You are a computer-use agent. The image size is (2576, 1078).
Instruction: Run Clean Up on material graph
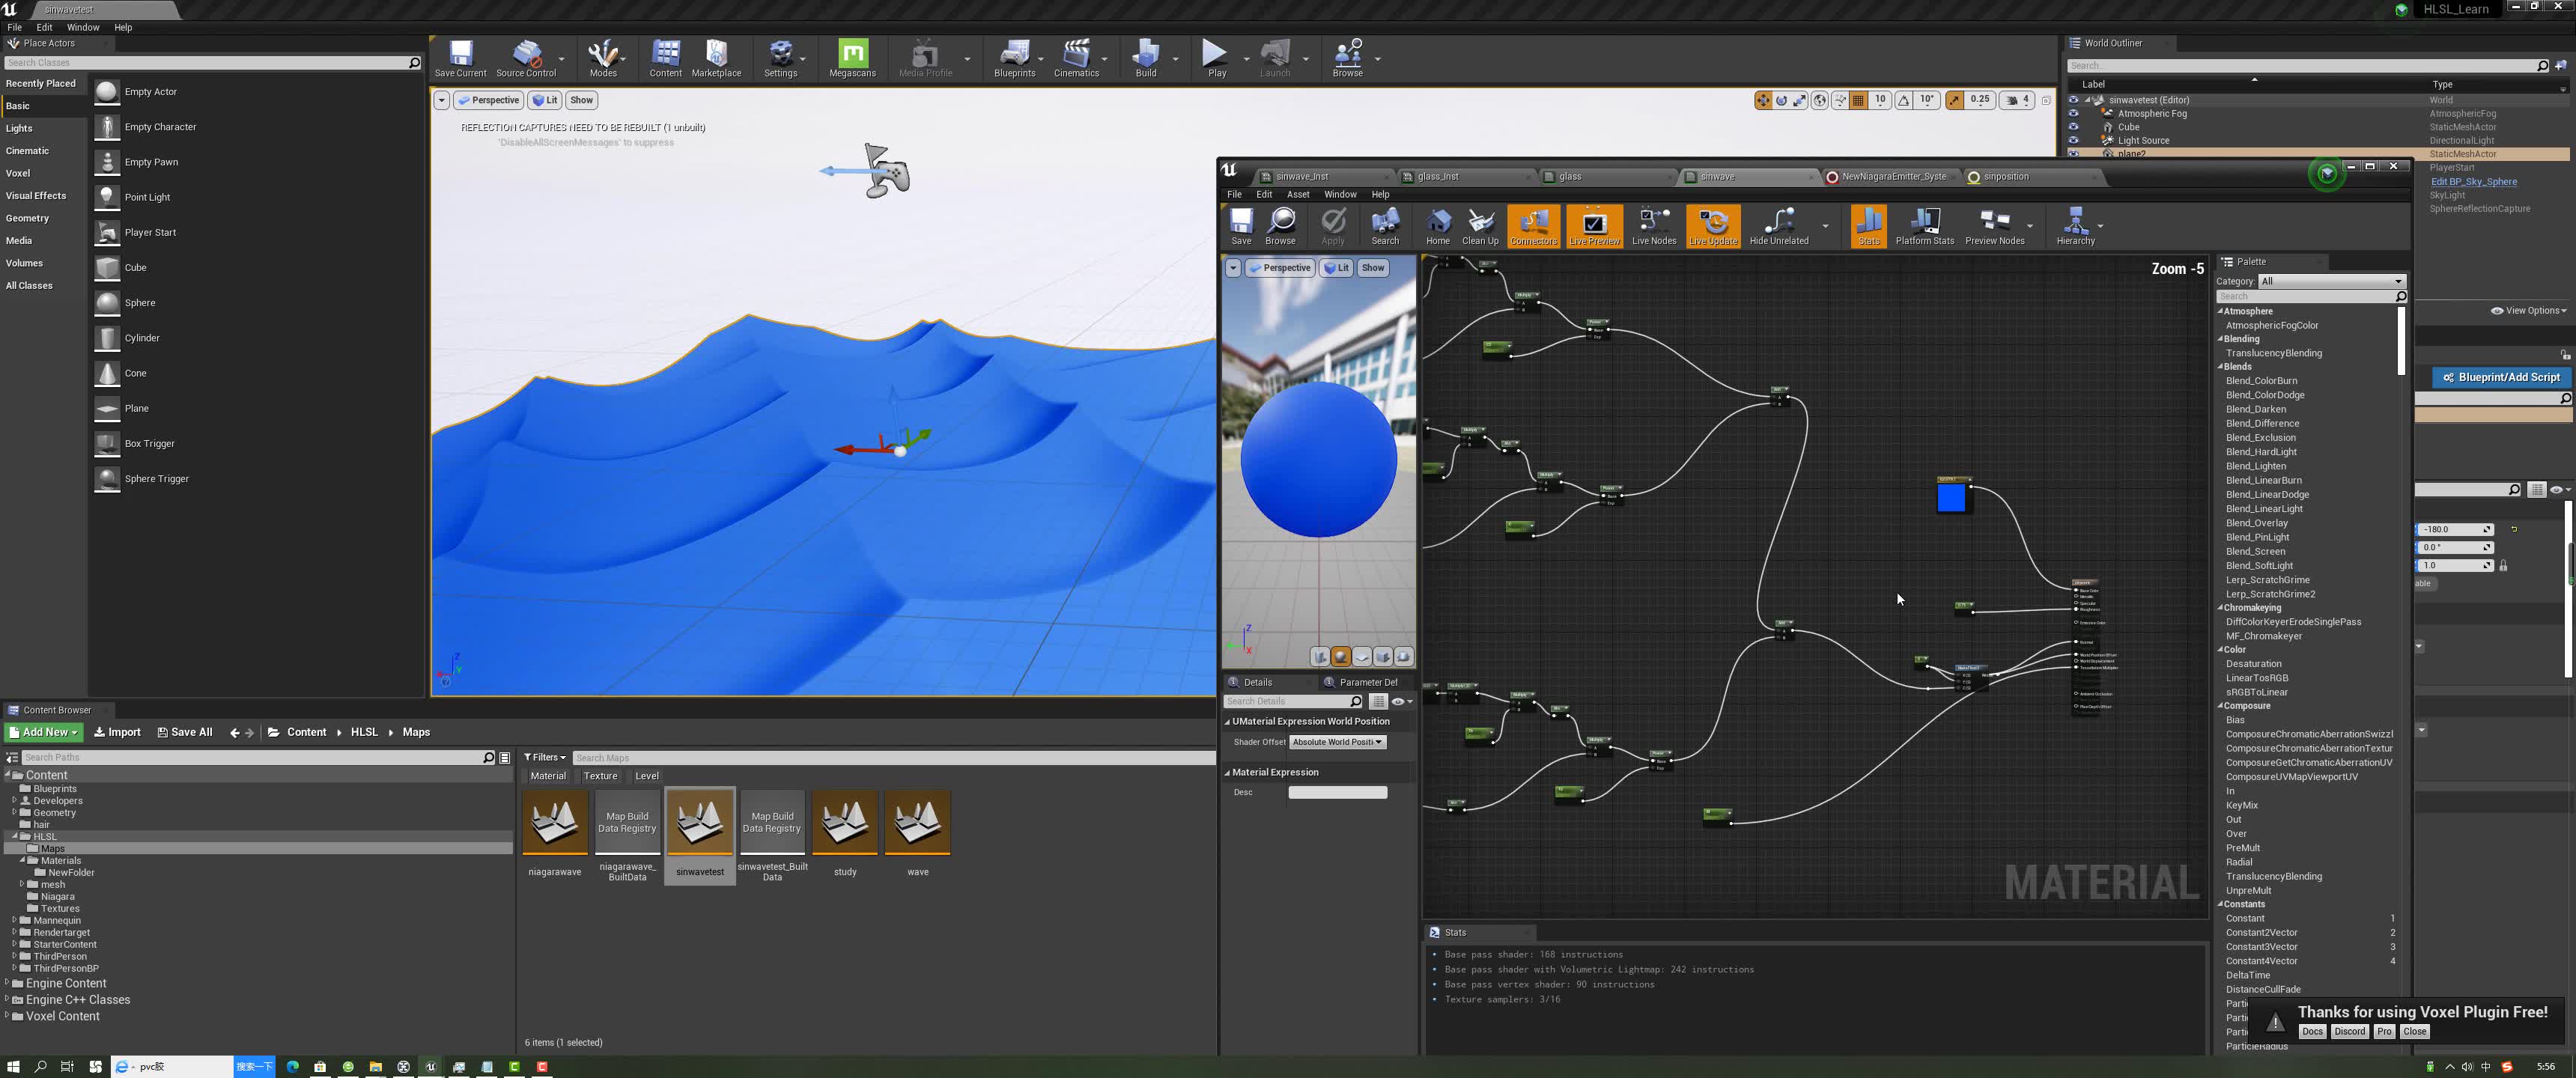[x=1480, y=226]
